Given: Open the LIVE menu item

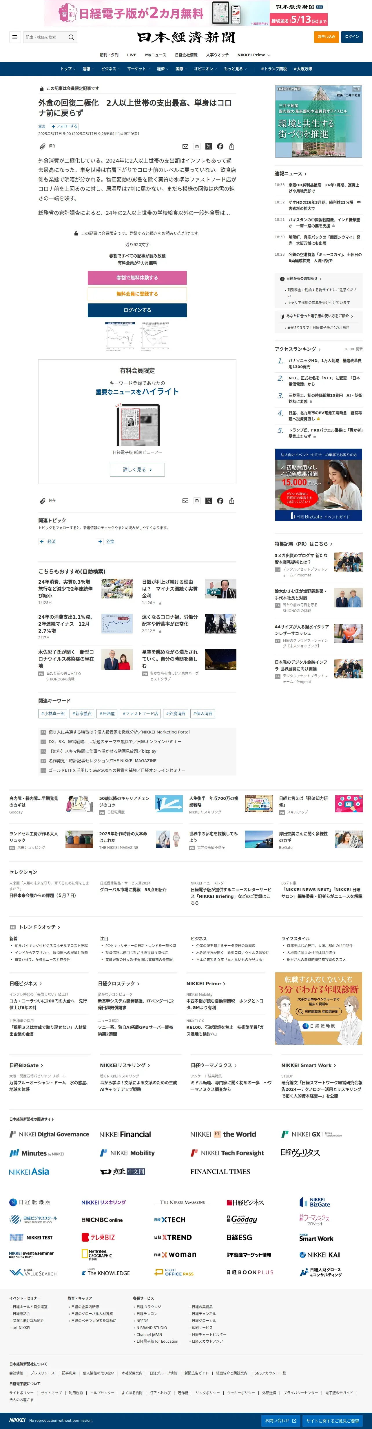Looking at the screenshot, I should (132, 55).
